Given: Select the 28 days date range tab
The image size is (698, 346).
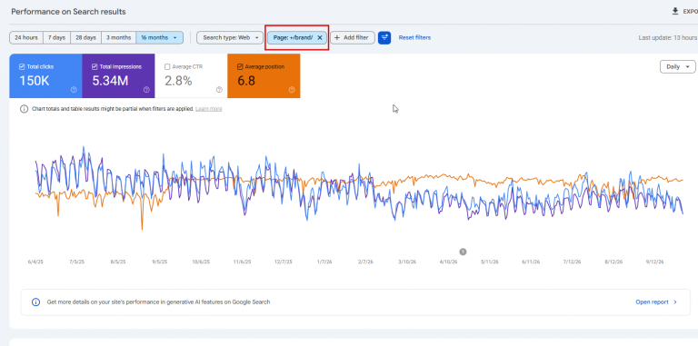Looking at the screenshot, I should pos(85,38).
